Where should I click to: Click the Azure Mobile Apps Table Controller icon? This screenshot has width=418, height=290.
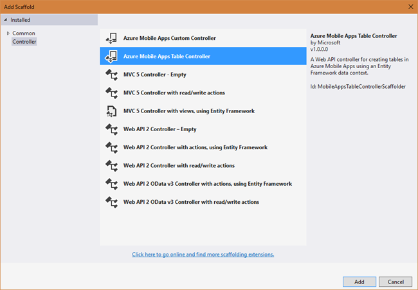[111, 56]
